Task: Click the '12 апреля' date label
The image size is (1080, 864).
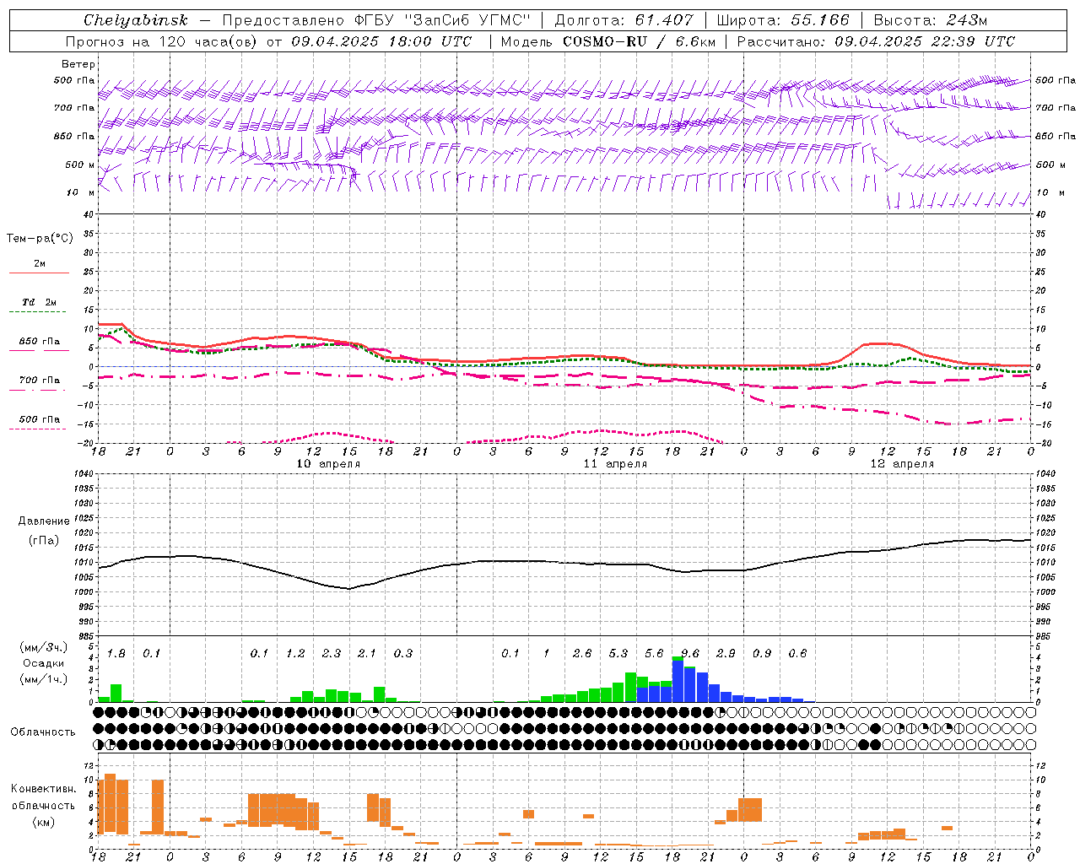Action: click(902, 464)
